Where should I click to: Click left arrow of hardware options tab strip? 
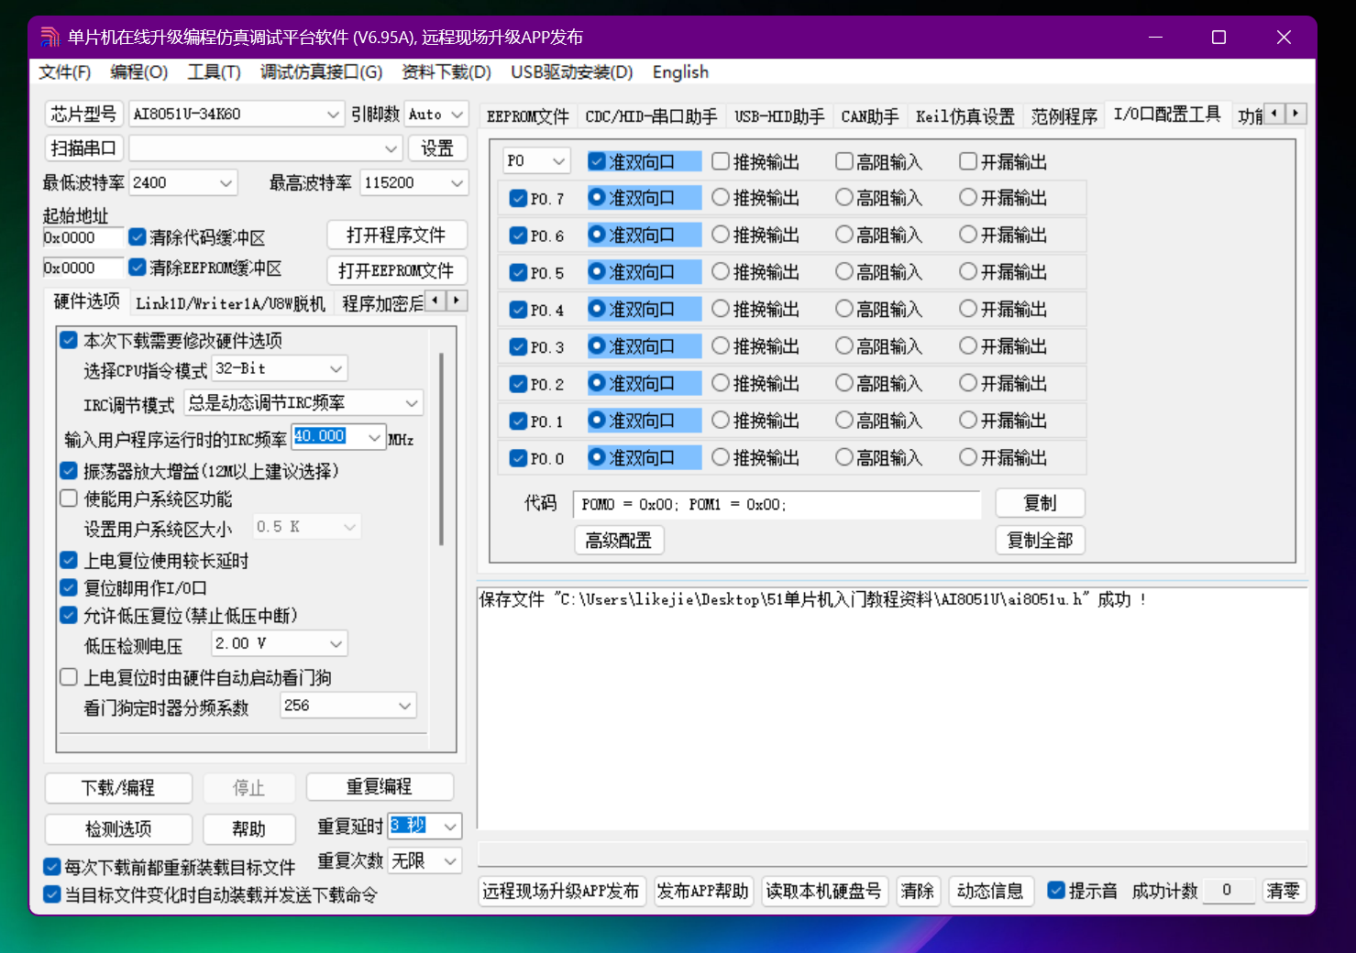[x=435, y=300]
